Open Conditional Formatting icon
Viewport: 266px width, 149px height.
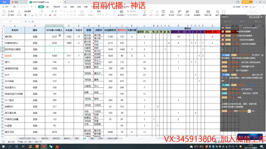121,12
